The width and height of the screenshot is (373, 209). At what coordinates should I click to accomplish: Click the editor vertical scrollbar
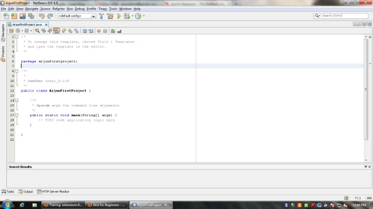[366, 89]
